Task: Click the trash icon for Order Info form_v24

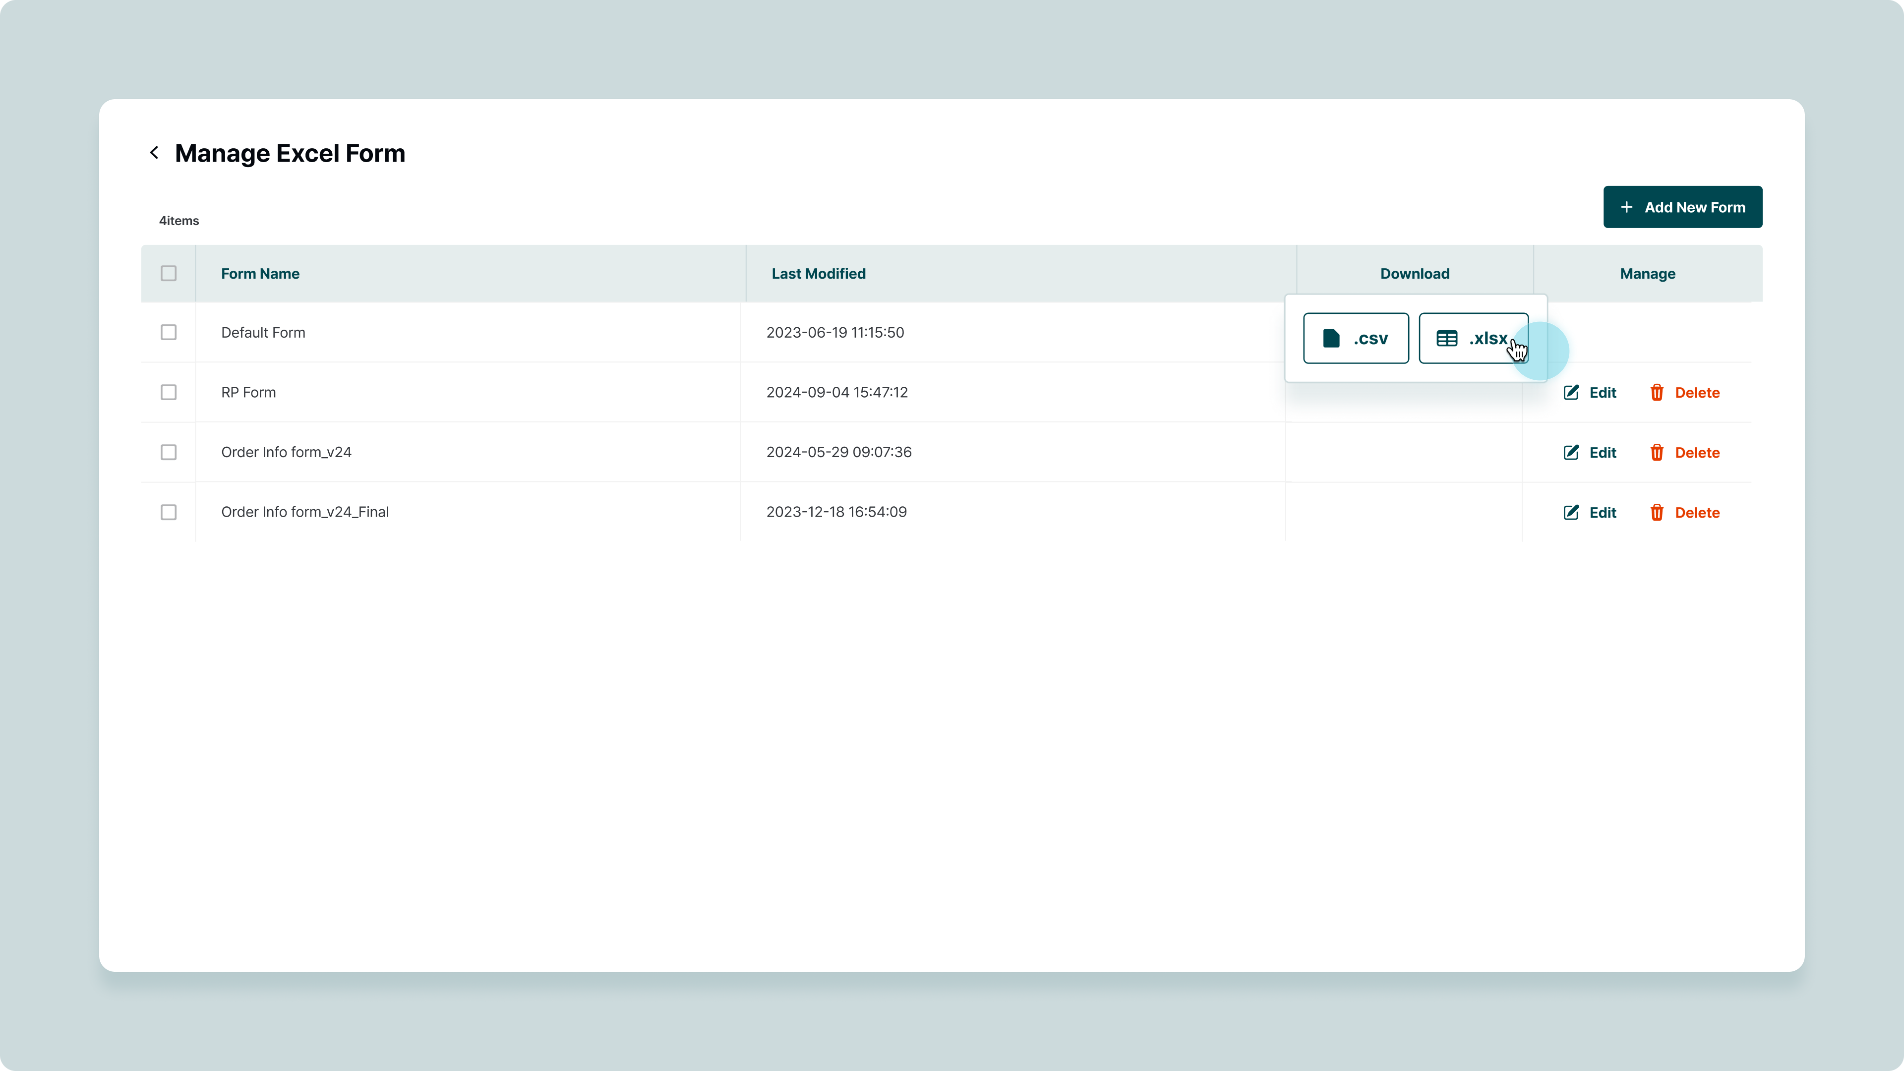Action: (1657, 452)
